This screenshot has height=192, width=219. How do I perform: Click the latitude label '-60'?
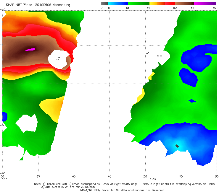pyautogui.click(x=3, y=173)
